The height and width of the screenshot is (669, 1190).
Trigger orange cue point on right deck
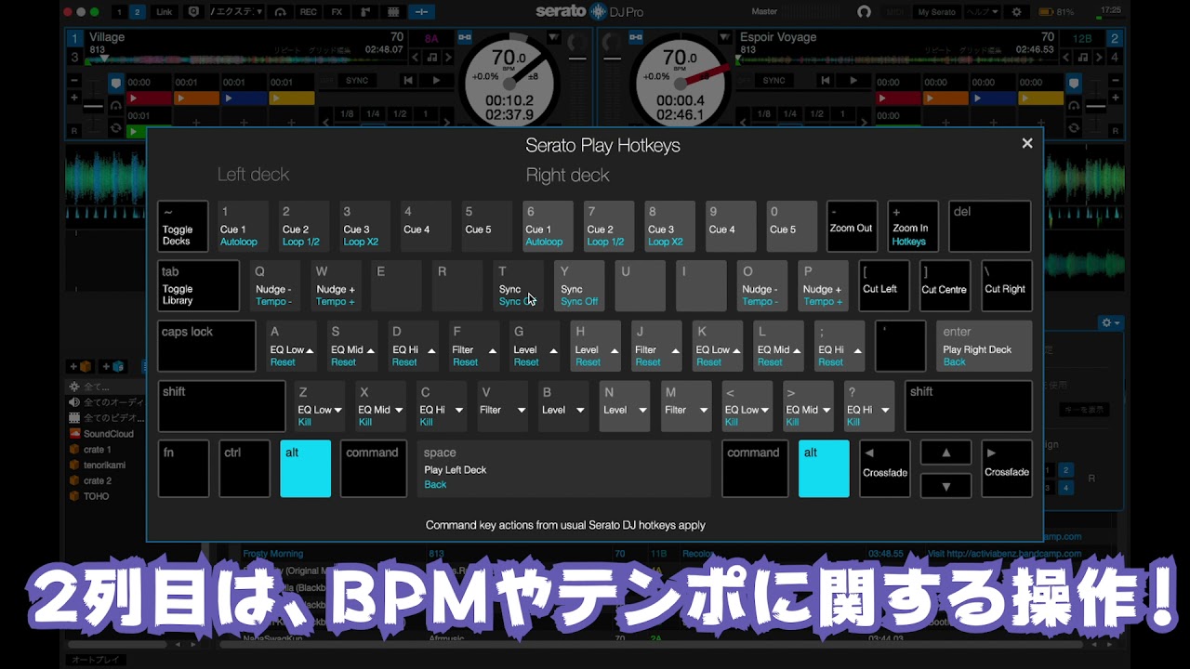pyautogui.click(x=945, y=98)
